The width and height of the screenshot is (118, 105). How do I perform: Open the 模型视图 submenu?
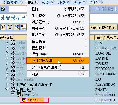pyautogui.click(x=58, y=48)
